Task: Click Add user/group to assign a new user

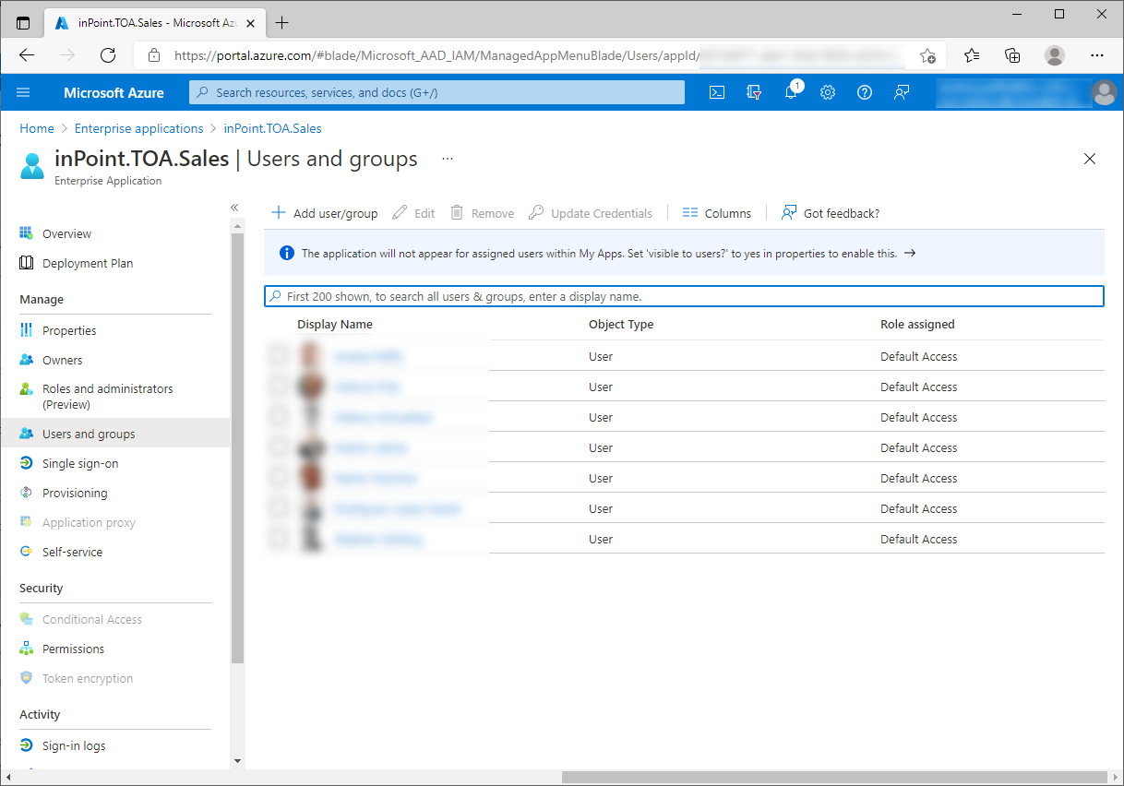Action: [x=324, y=212]
